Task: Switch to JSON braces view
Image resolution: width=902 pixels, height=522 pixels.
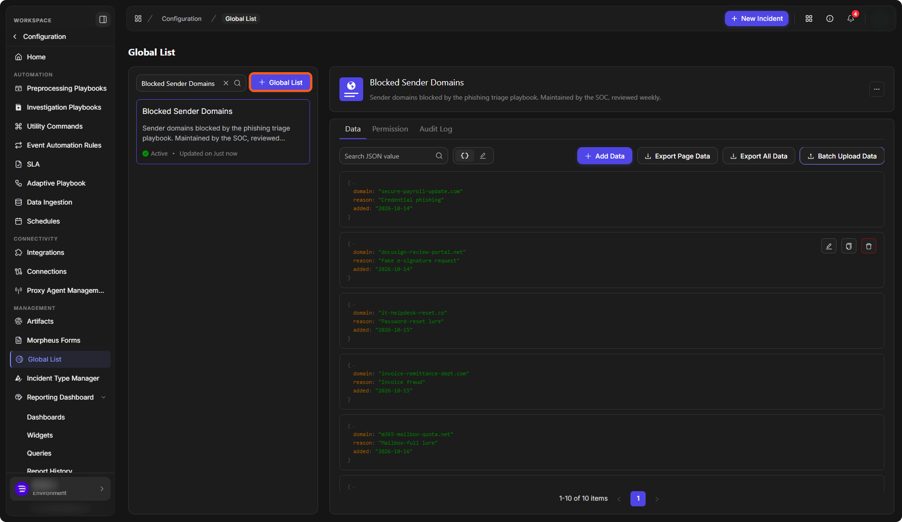Action: click(x=465, y=156)
